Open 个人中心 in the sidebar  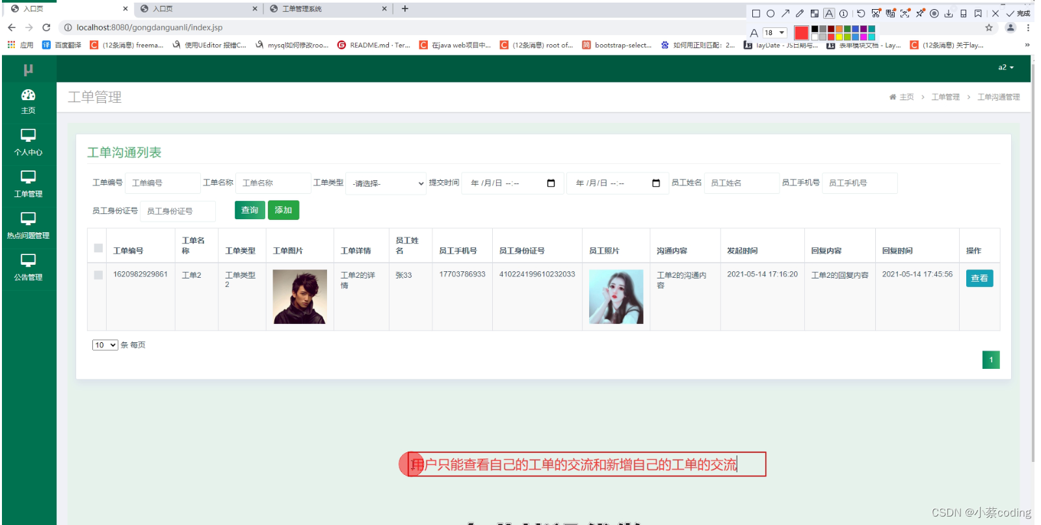pos(28,143)
